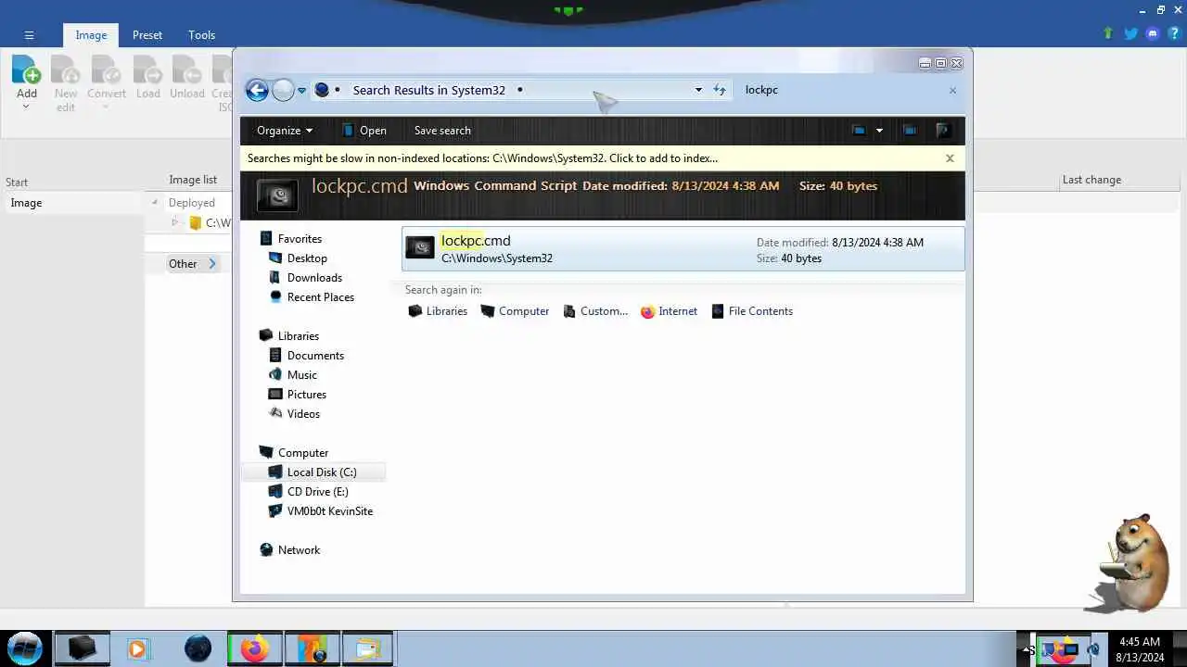Screen dimensions: 1187x667
Task: Click the large lockpc.cmd details pane thumbnail
Action: click(x=277, y=195)
